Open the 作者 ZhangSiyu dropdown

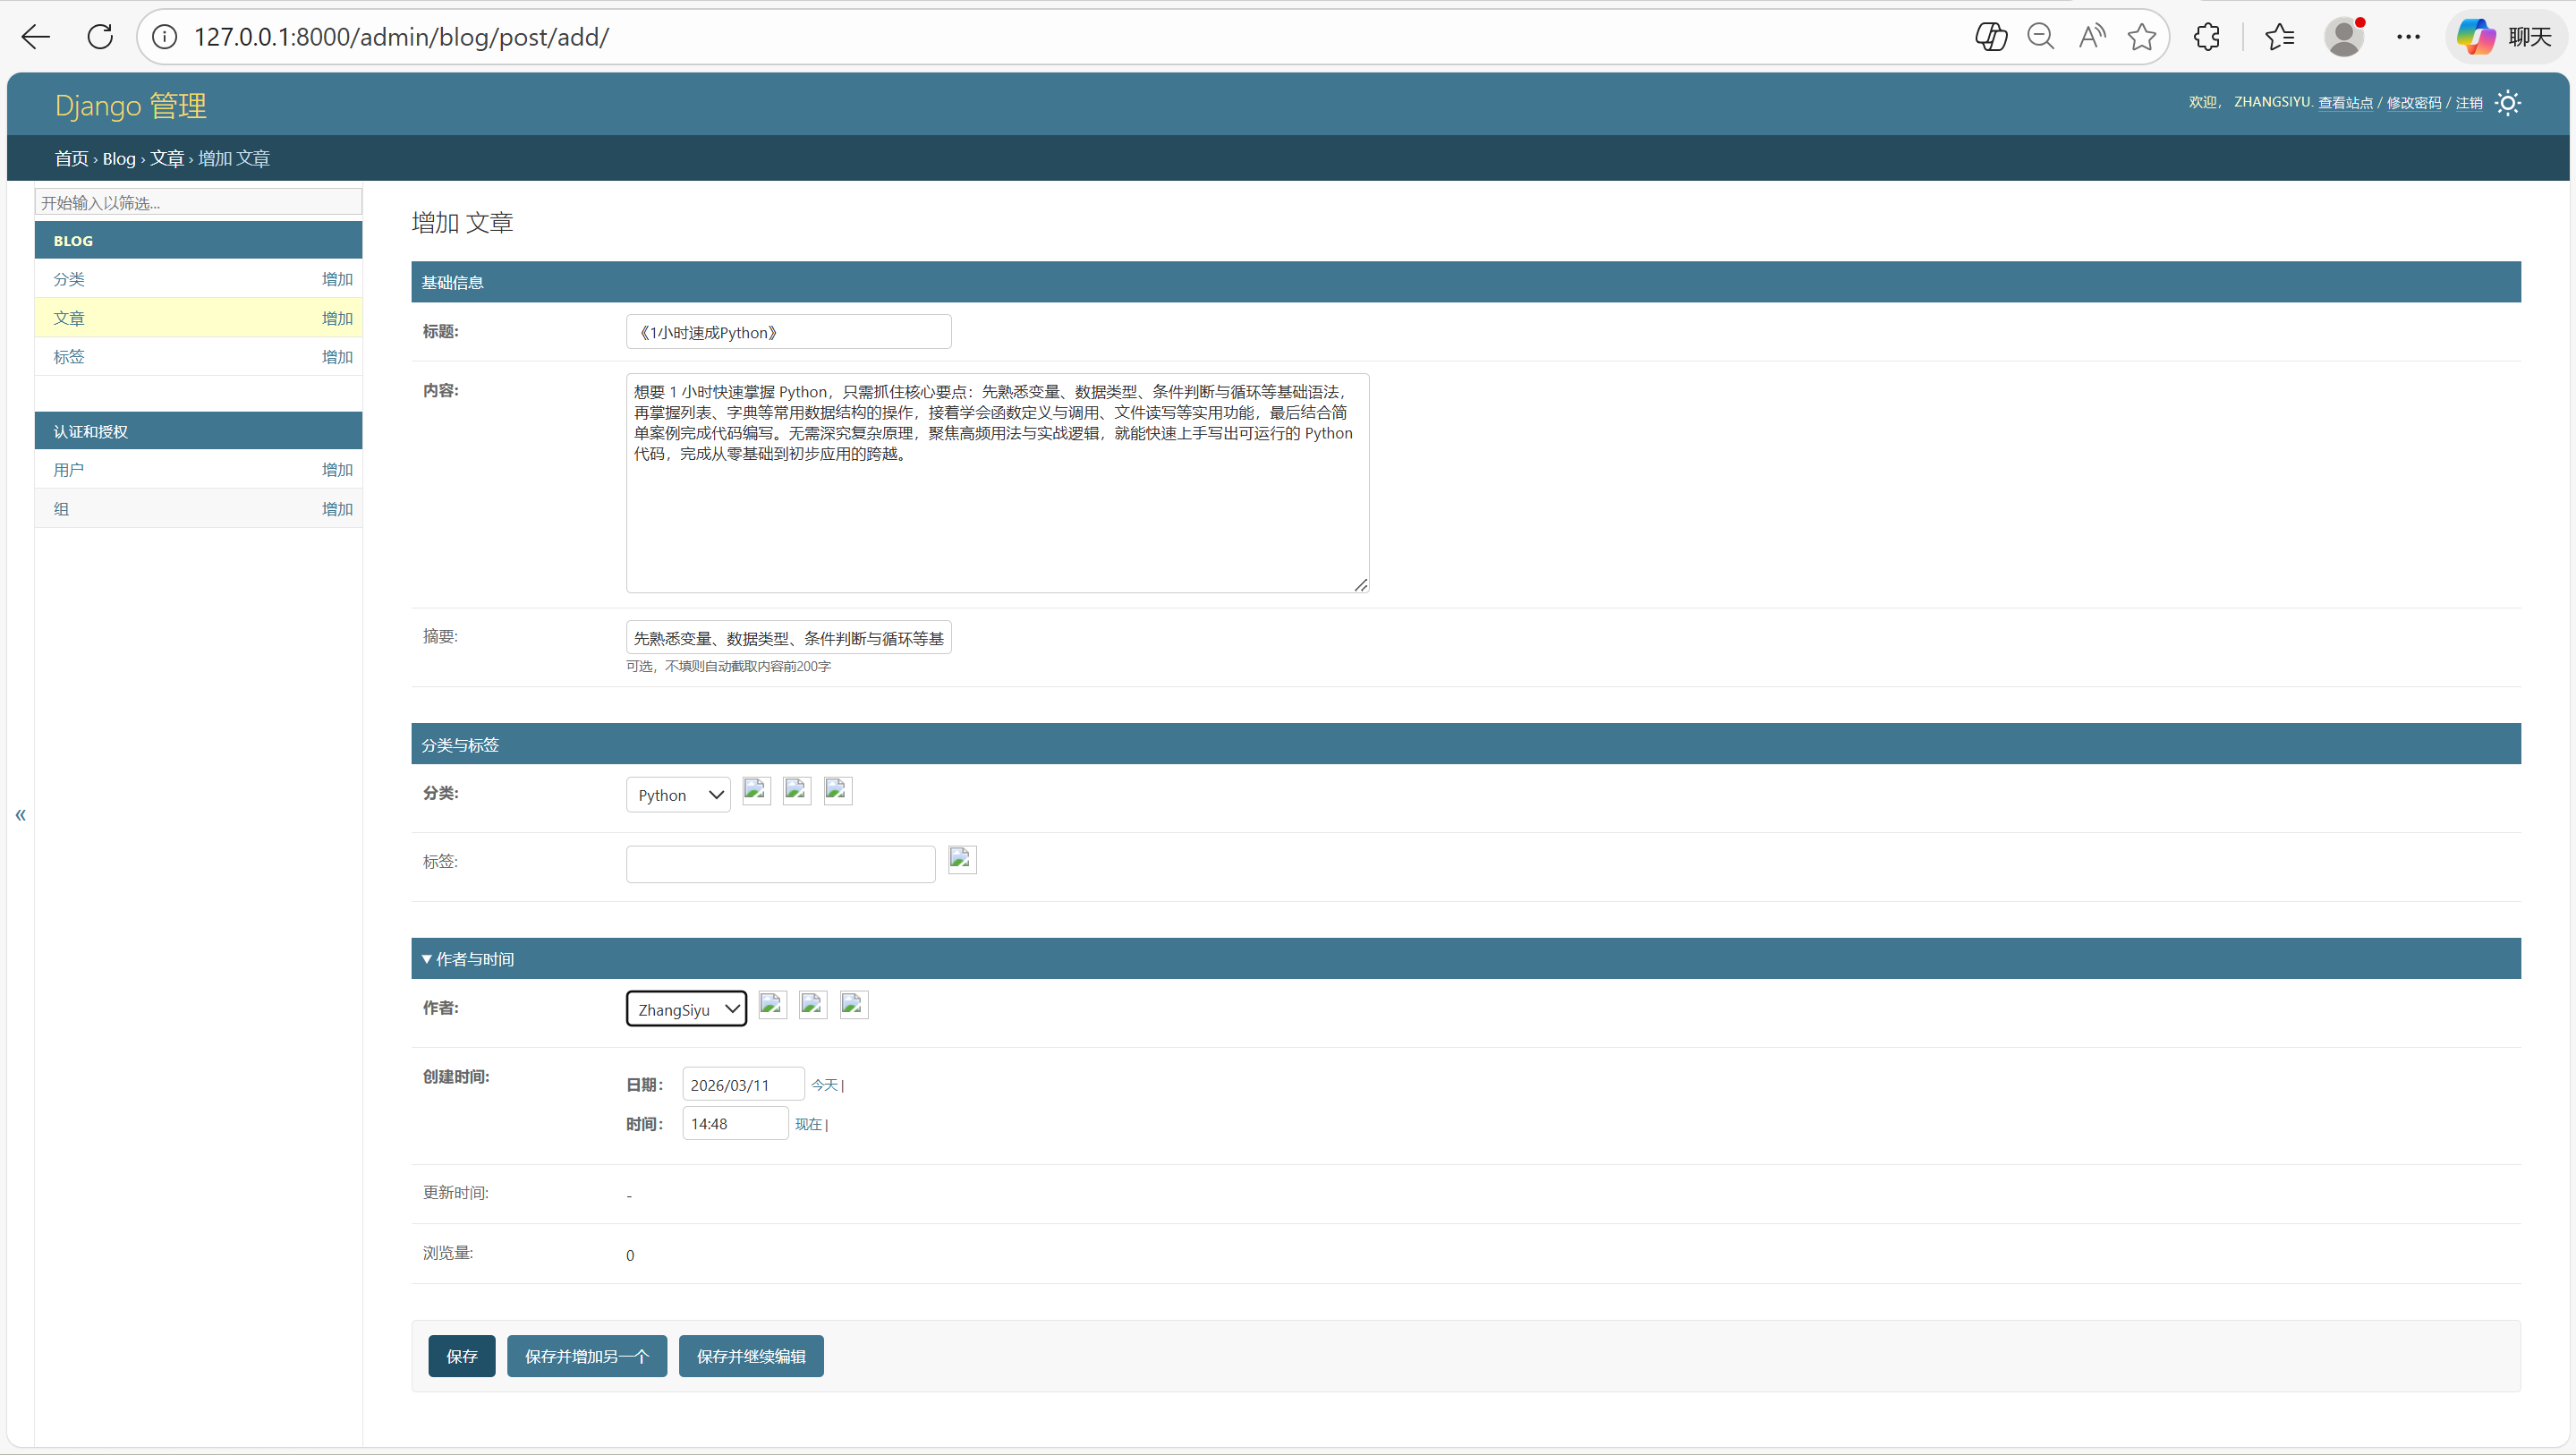686,1009
